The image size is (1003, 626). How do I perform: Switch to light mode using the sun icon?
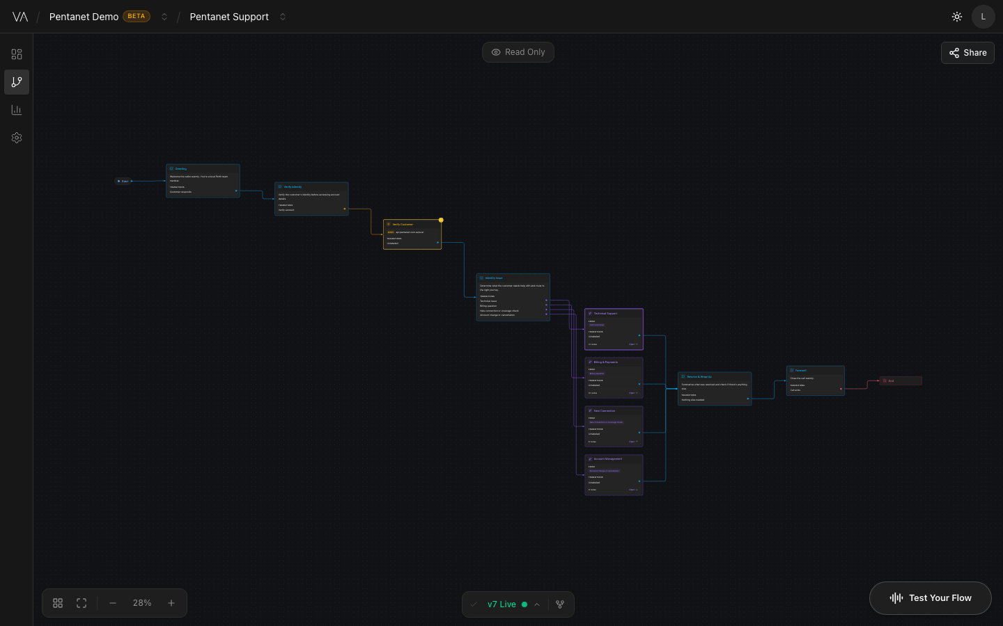coord(956,16)
